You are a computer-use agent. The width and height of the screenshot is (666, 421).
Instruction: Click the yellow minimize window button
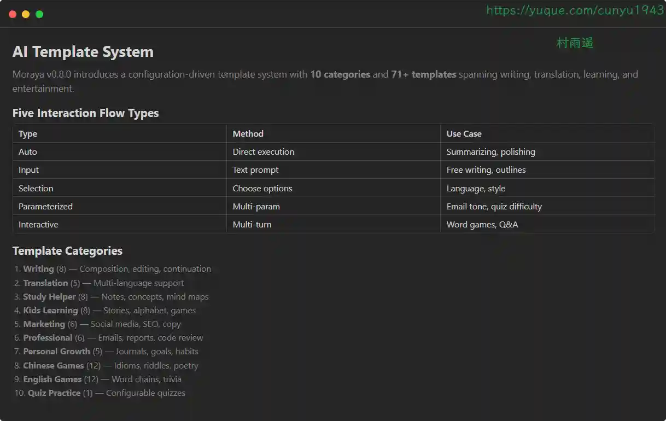[26, 14]
